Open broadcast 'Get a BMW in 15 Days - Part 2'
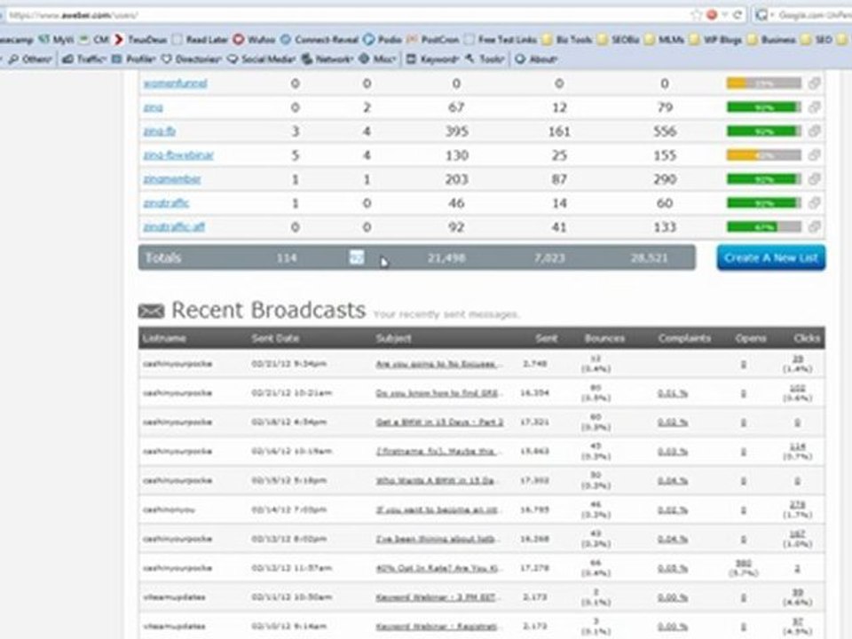Screen dimensions: 852x639 [x=439, y=422]
